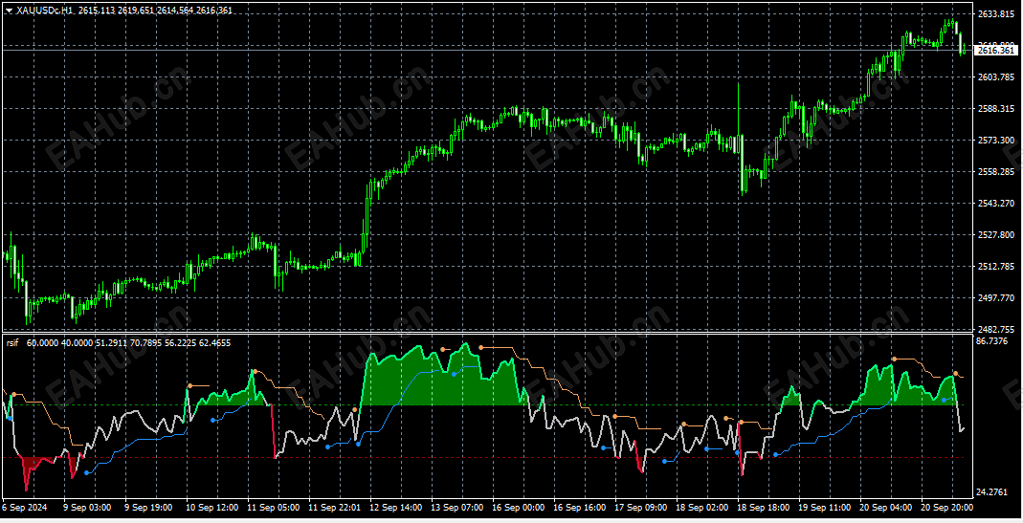Screen dimensions: 1023x523
Task: Click price scale label 2543.270
Action: [995, 203]
